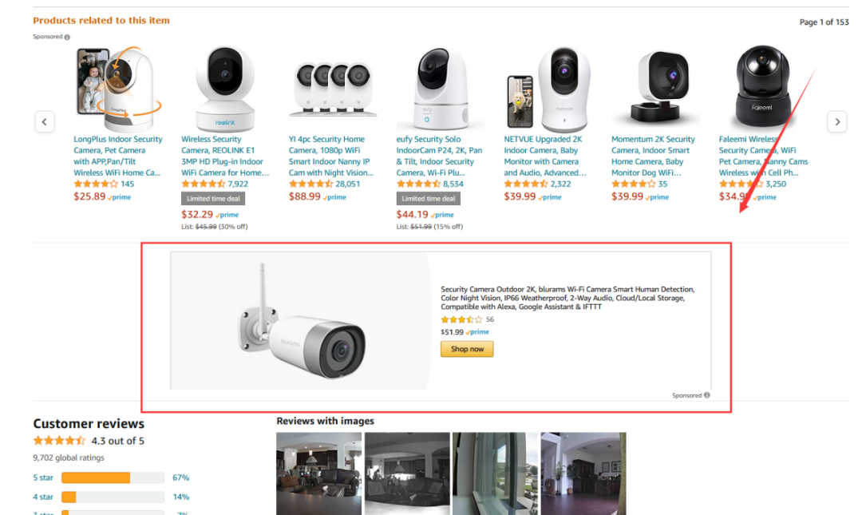862x515 pixels.
Task: Open the Momentum 2K Security Camera title
Action: point(653,156)
